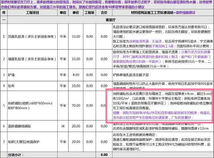Click the 地砖铺贴 规格 item cell
The width and height of the screenshot is (214, 158).
(x=33, y=106)
